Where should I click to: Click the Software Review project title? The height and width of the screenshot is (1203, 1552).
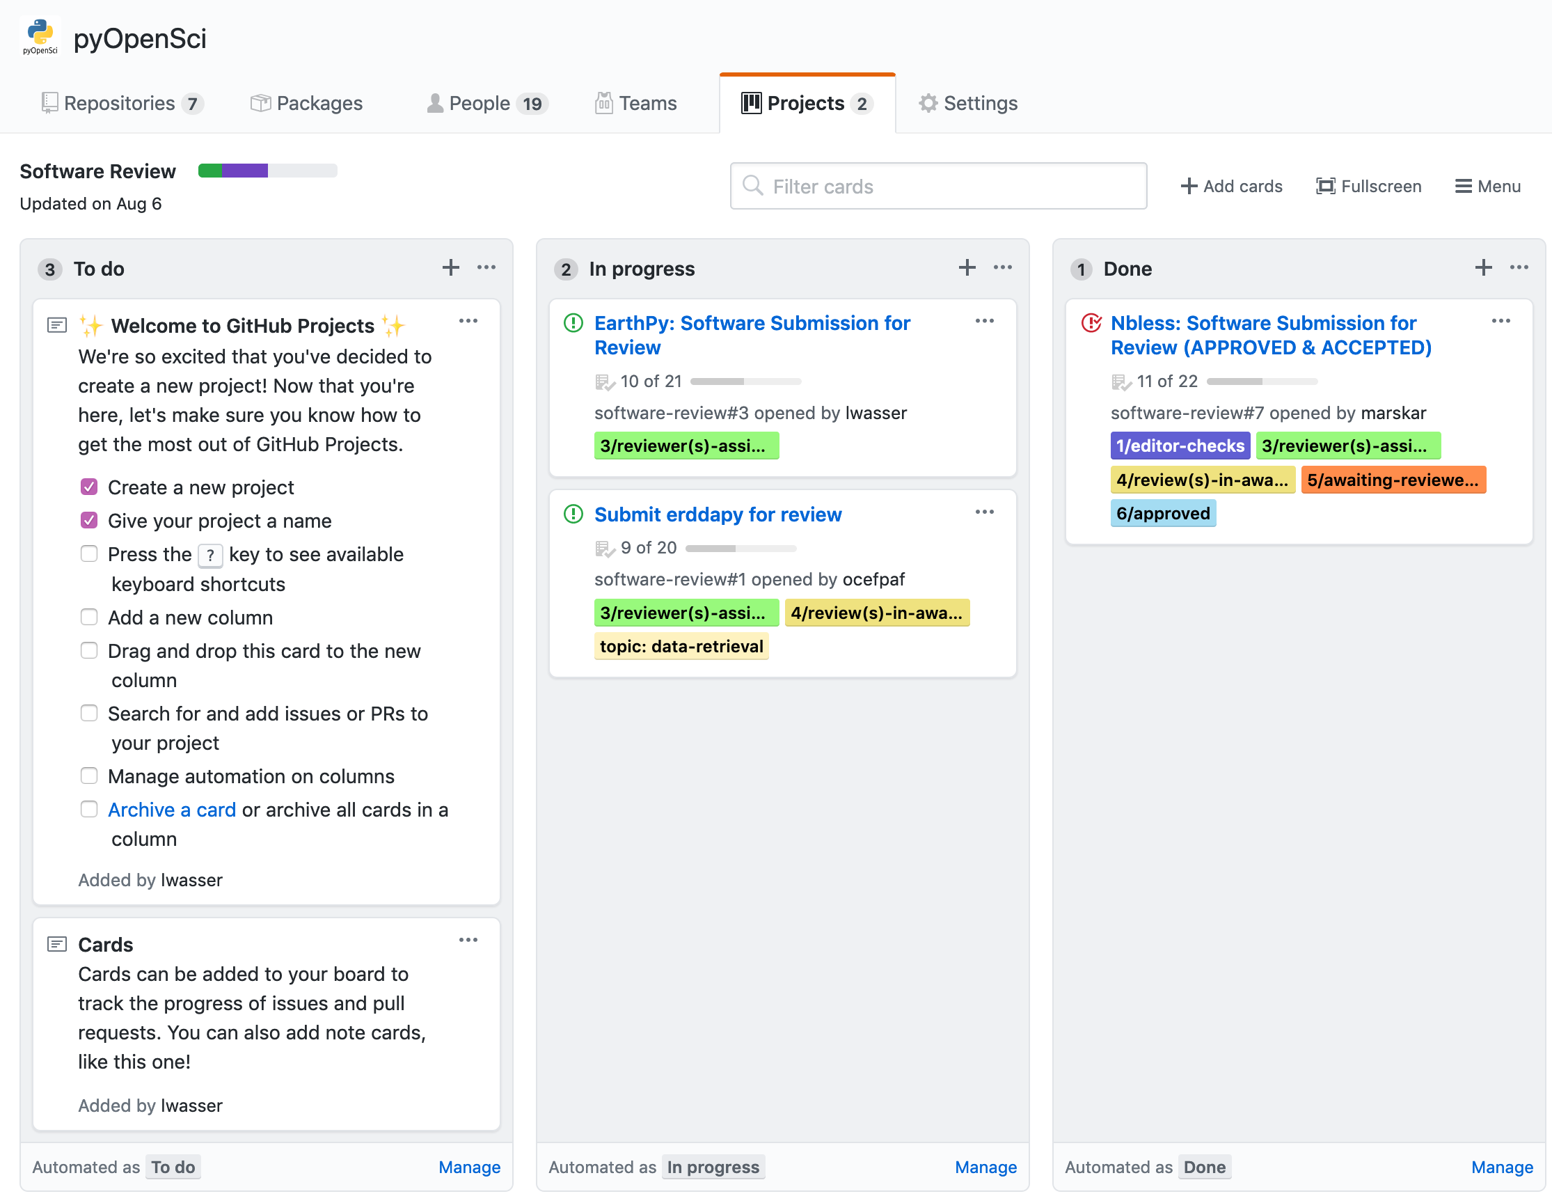coord(98,171)
